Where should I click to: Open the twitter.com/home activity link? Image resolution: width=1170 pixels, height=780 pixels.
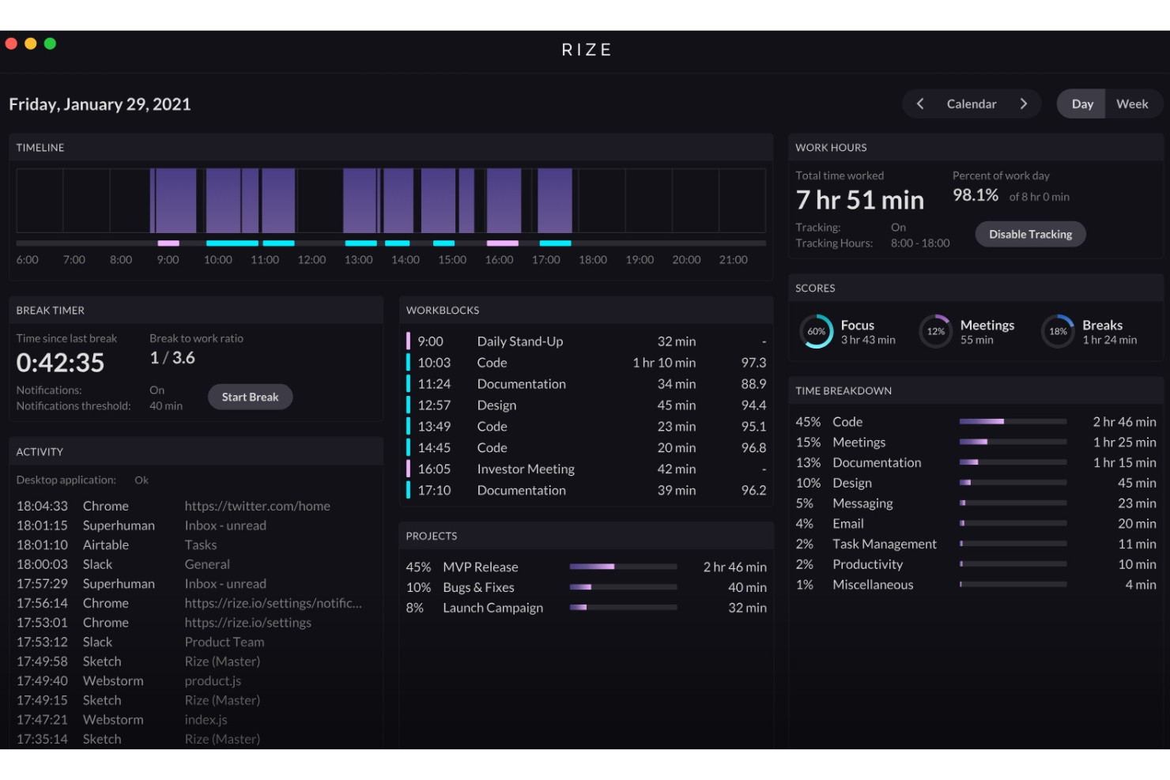point(257,506)
